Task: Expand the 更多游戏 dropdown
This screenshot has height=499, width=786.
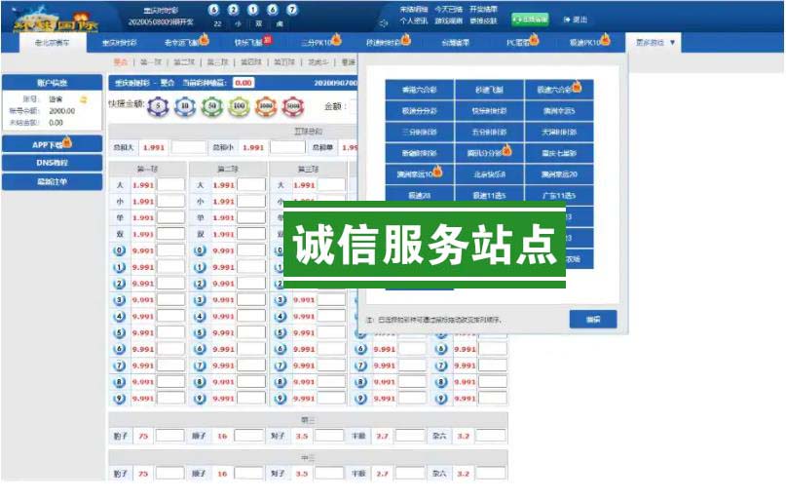Action: coord(655,43)
